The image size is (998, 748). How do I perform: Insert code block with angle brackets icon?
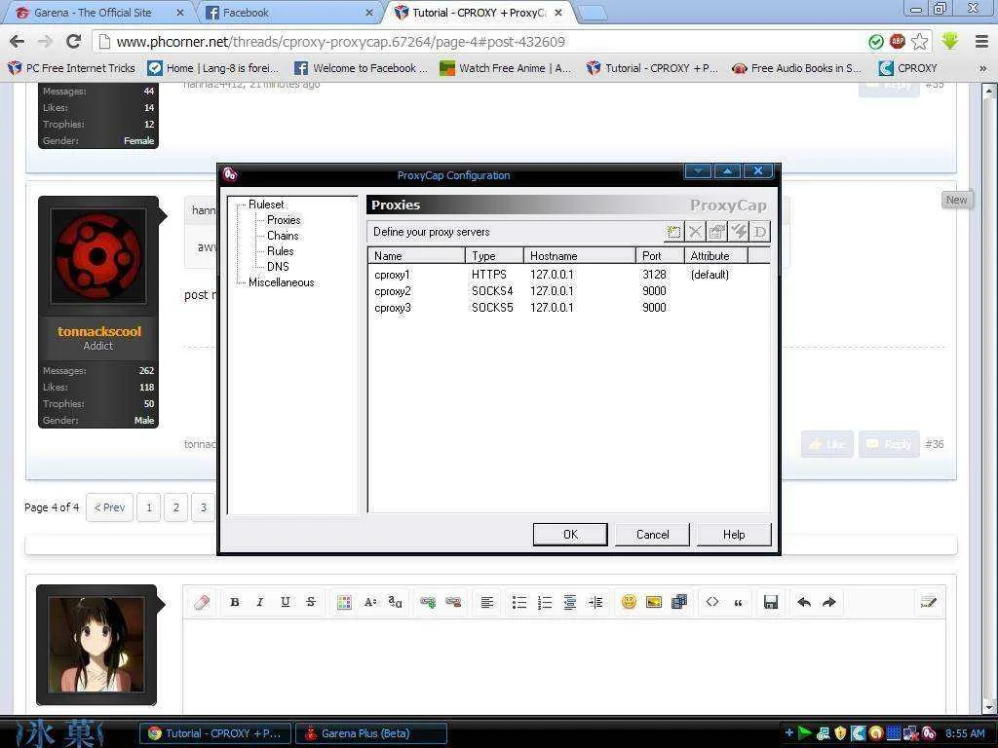click(712, 602)
